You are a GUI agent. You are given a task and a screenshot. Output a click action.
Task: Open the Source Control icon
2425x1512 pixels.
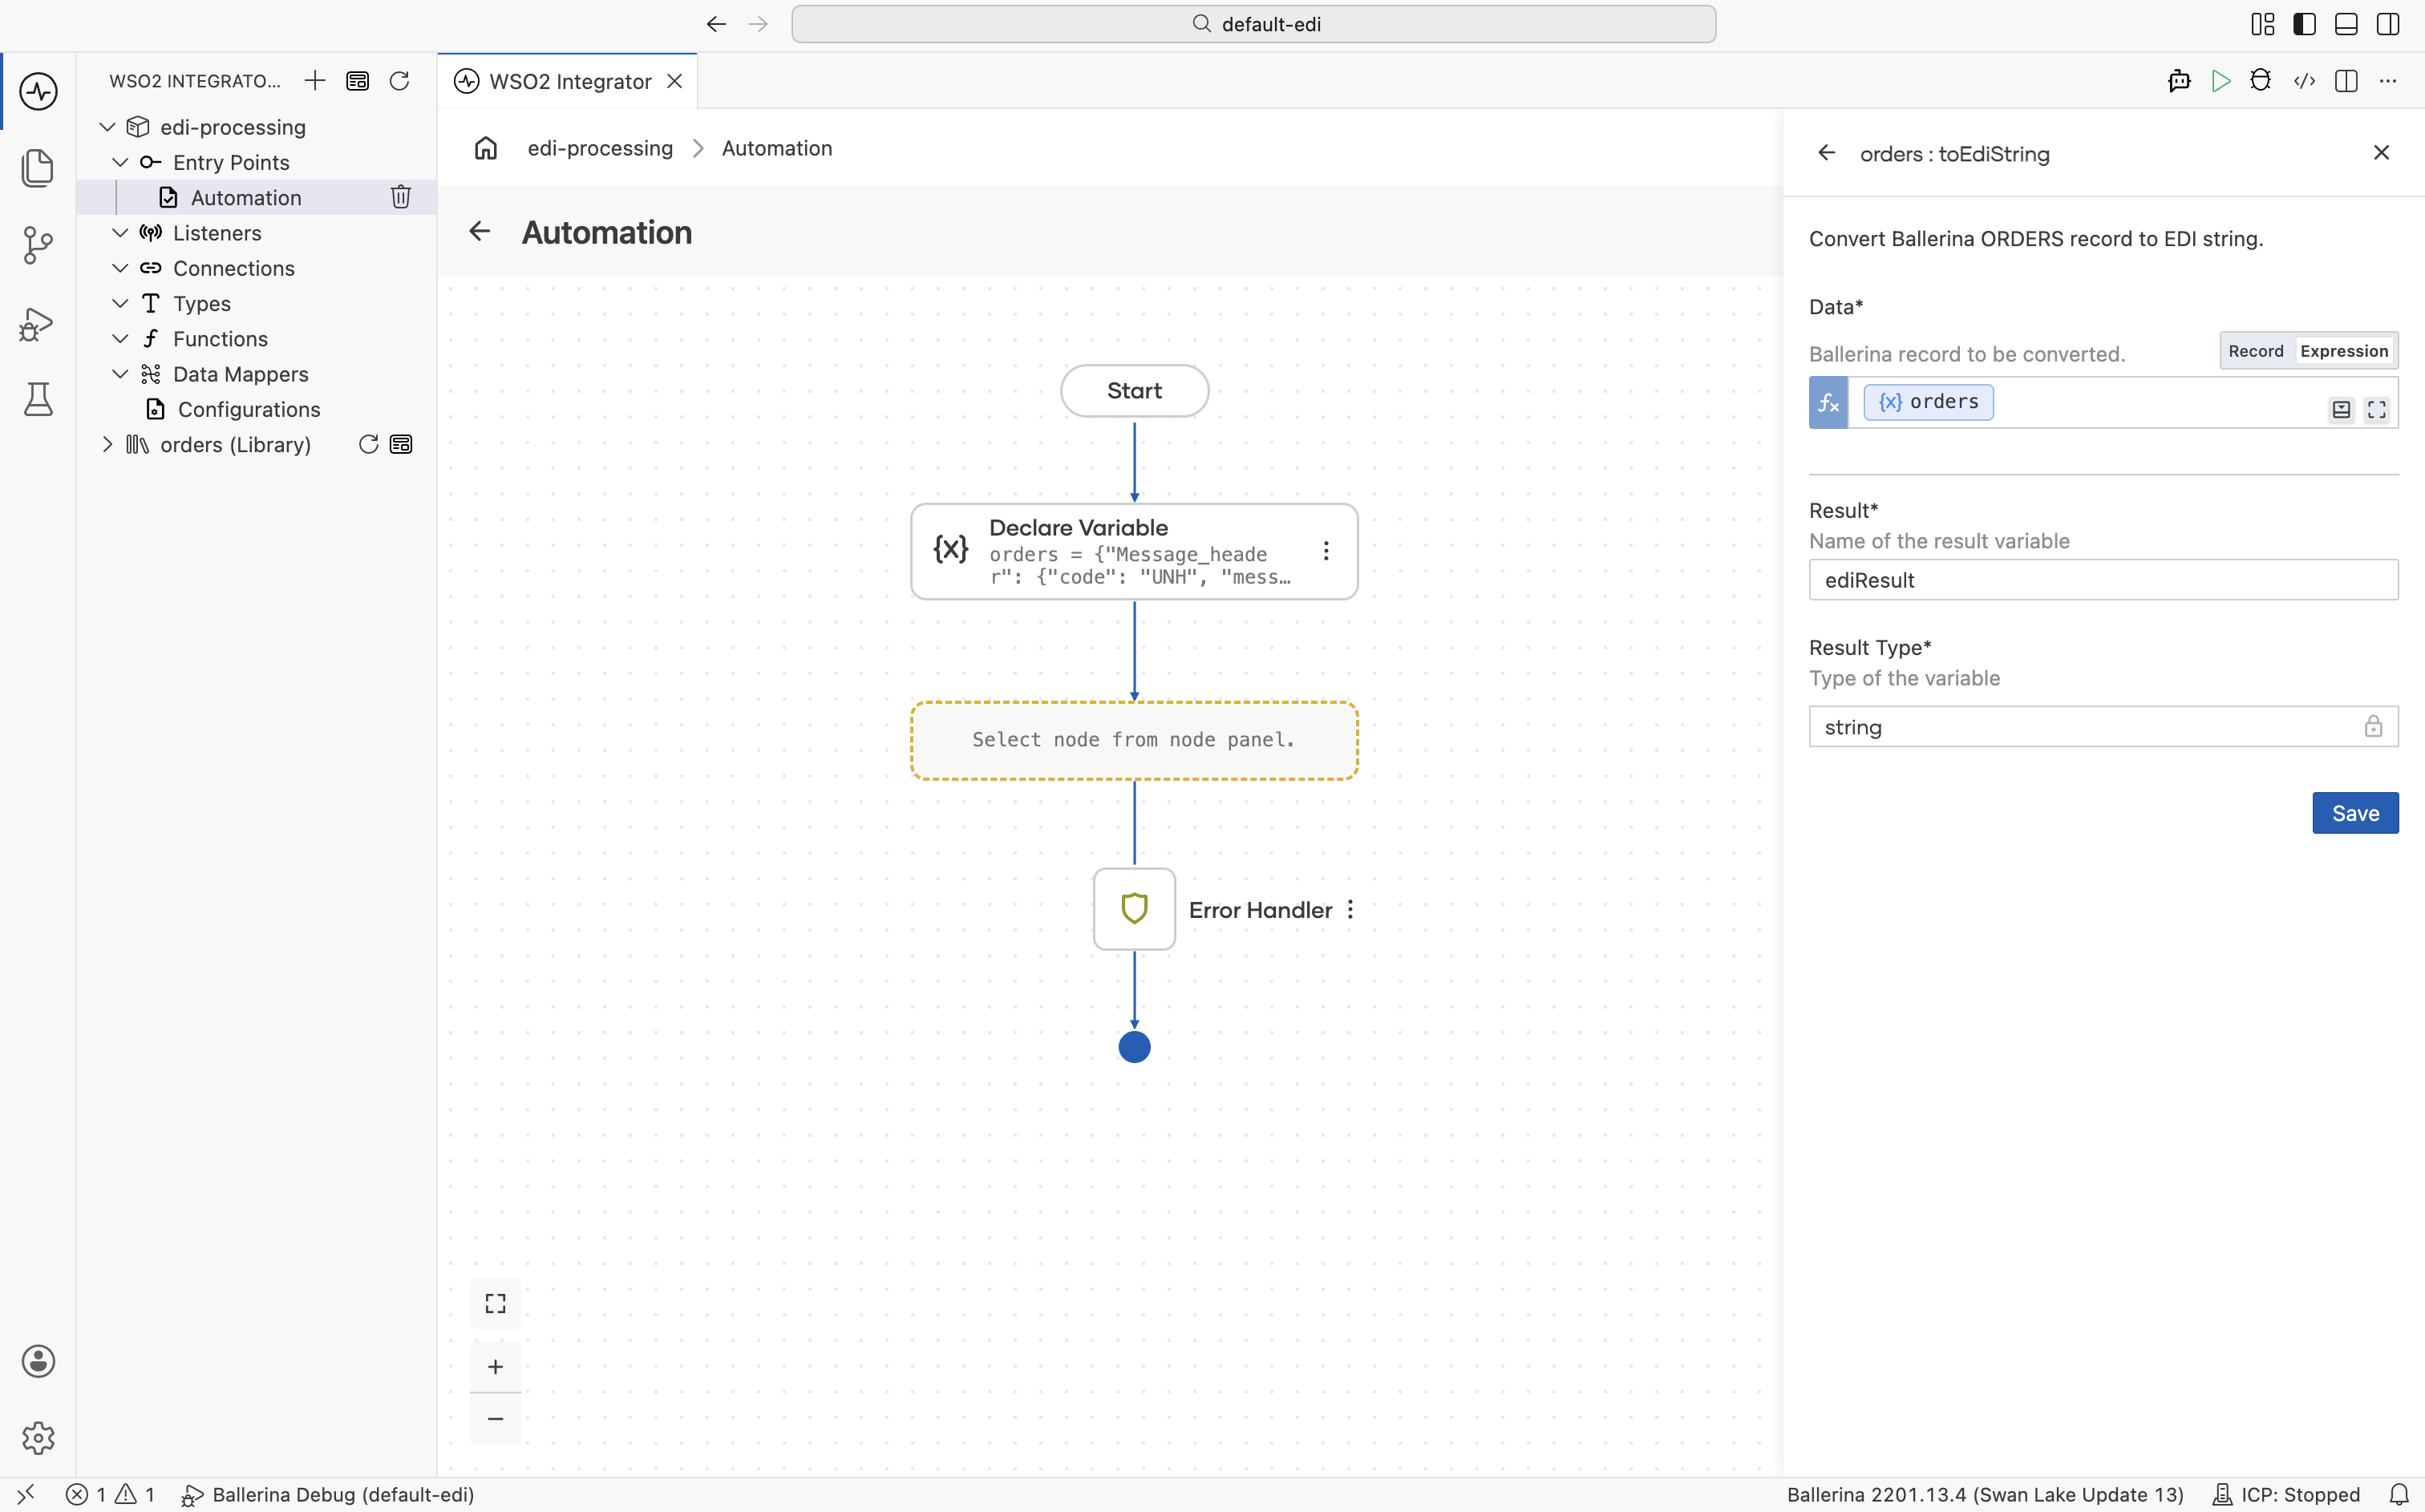pyautogui.click(x=38, y=245)
